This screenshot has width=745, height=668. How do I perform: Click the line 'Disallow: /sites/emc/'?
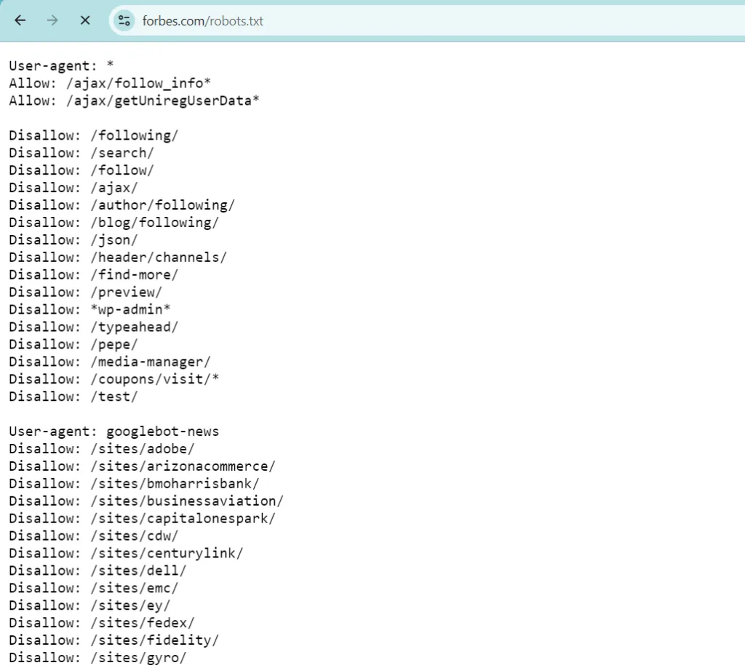click(94, 588)
